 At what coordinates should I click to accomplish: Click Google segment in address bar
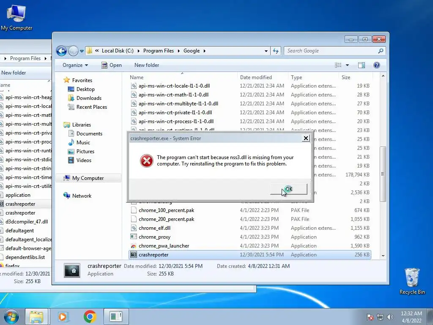point(192,51)
